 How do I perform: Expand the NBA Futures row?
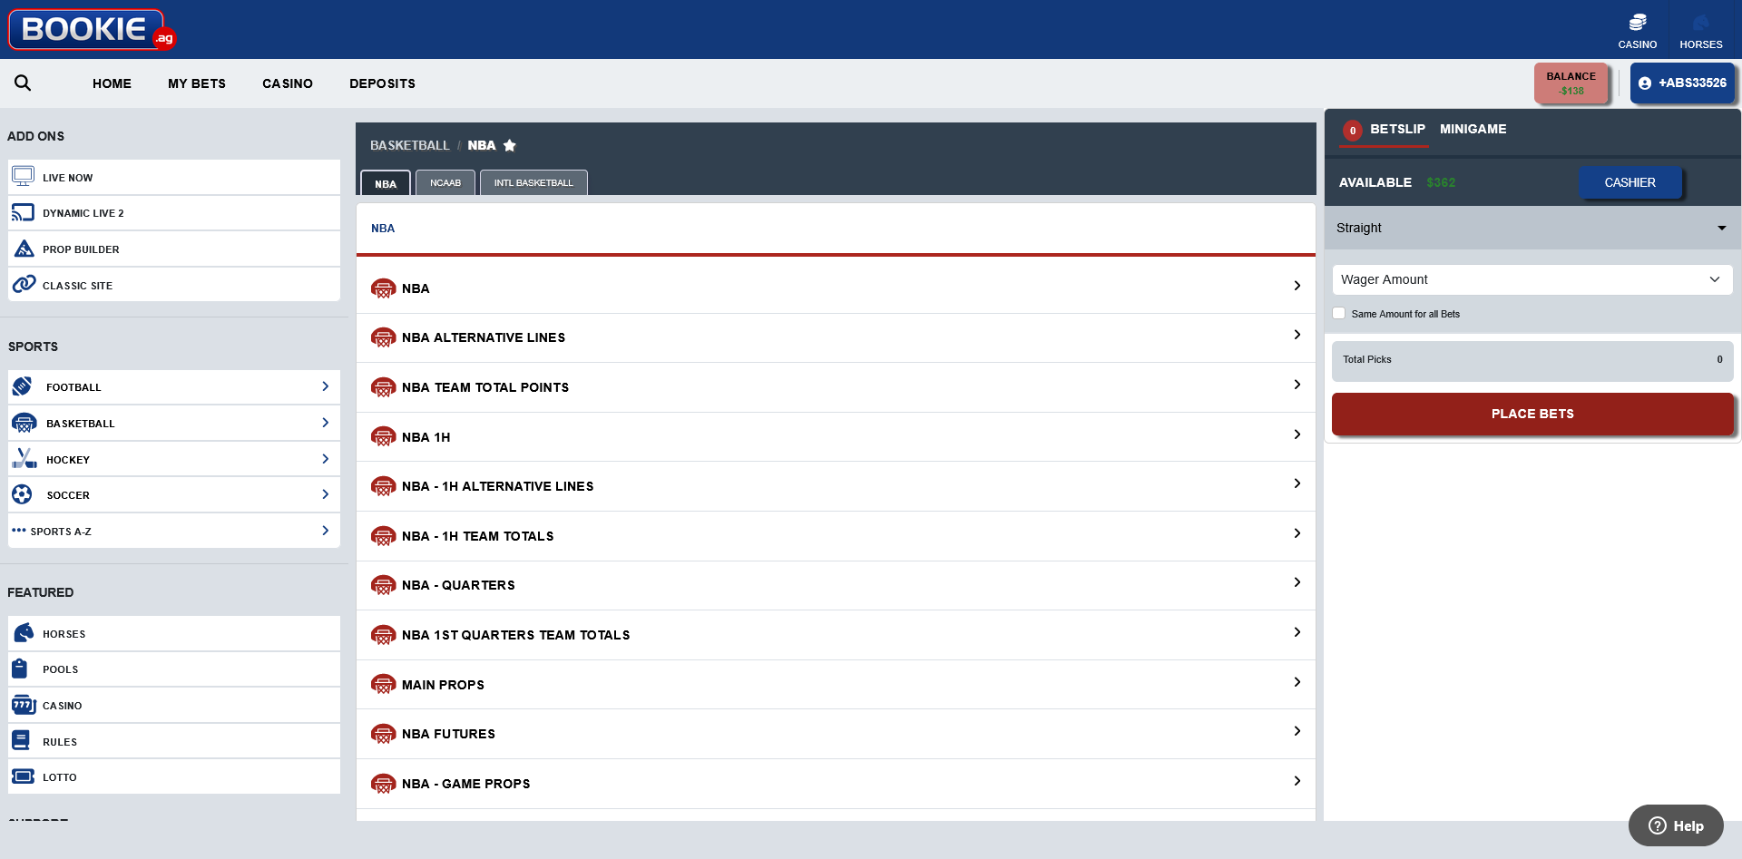click(x=1297, y=731)
